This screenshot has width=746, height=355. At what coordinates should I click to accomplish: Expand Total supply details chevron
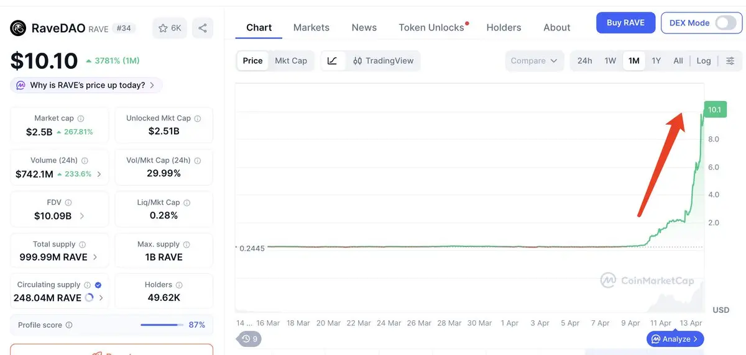(x=95, y=257)
